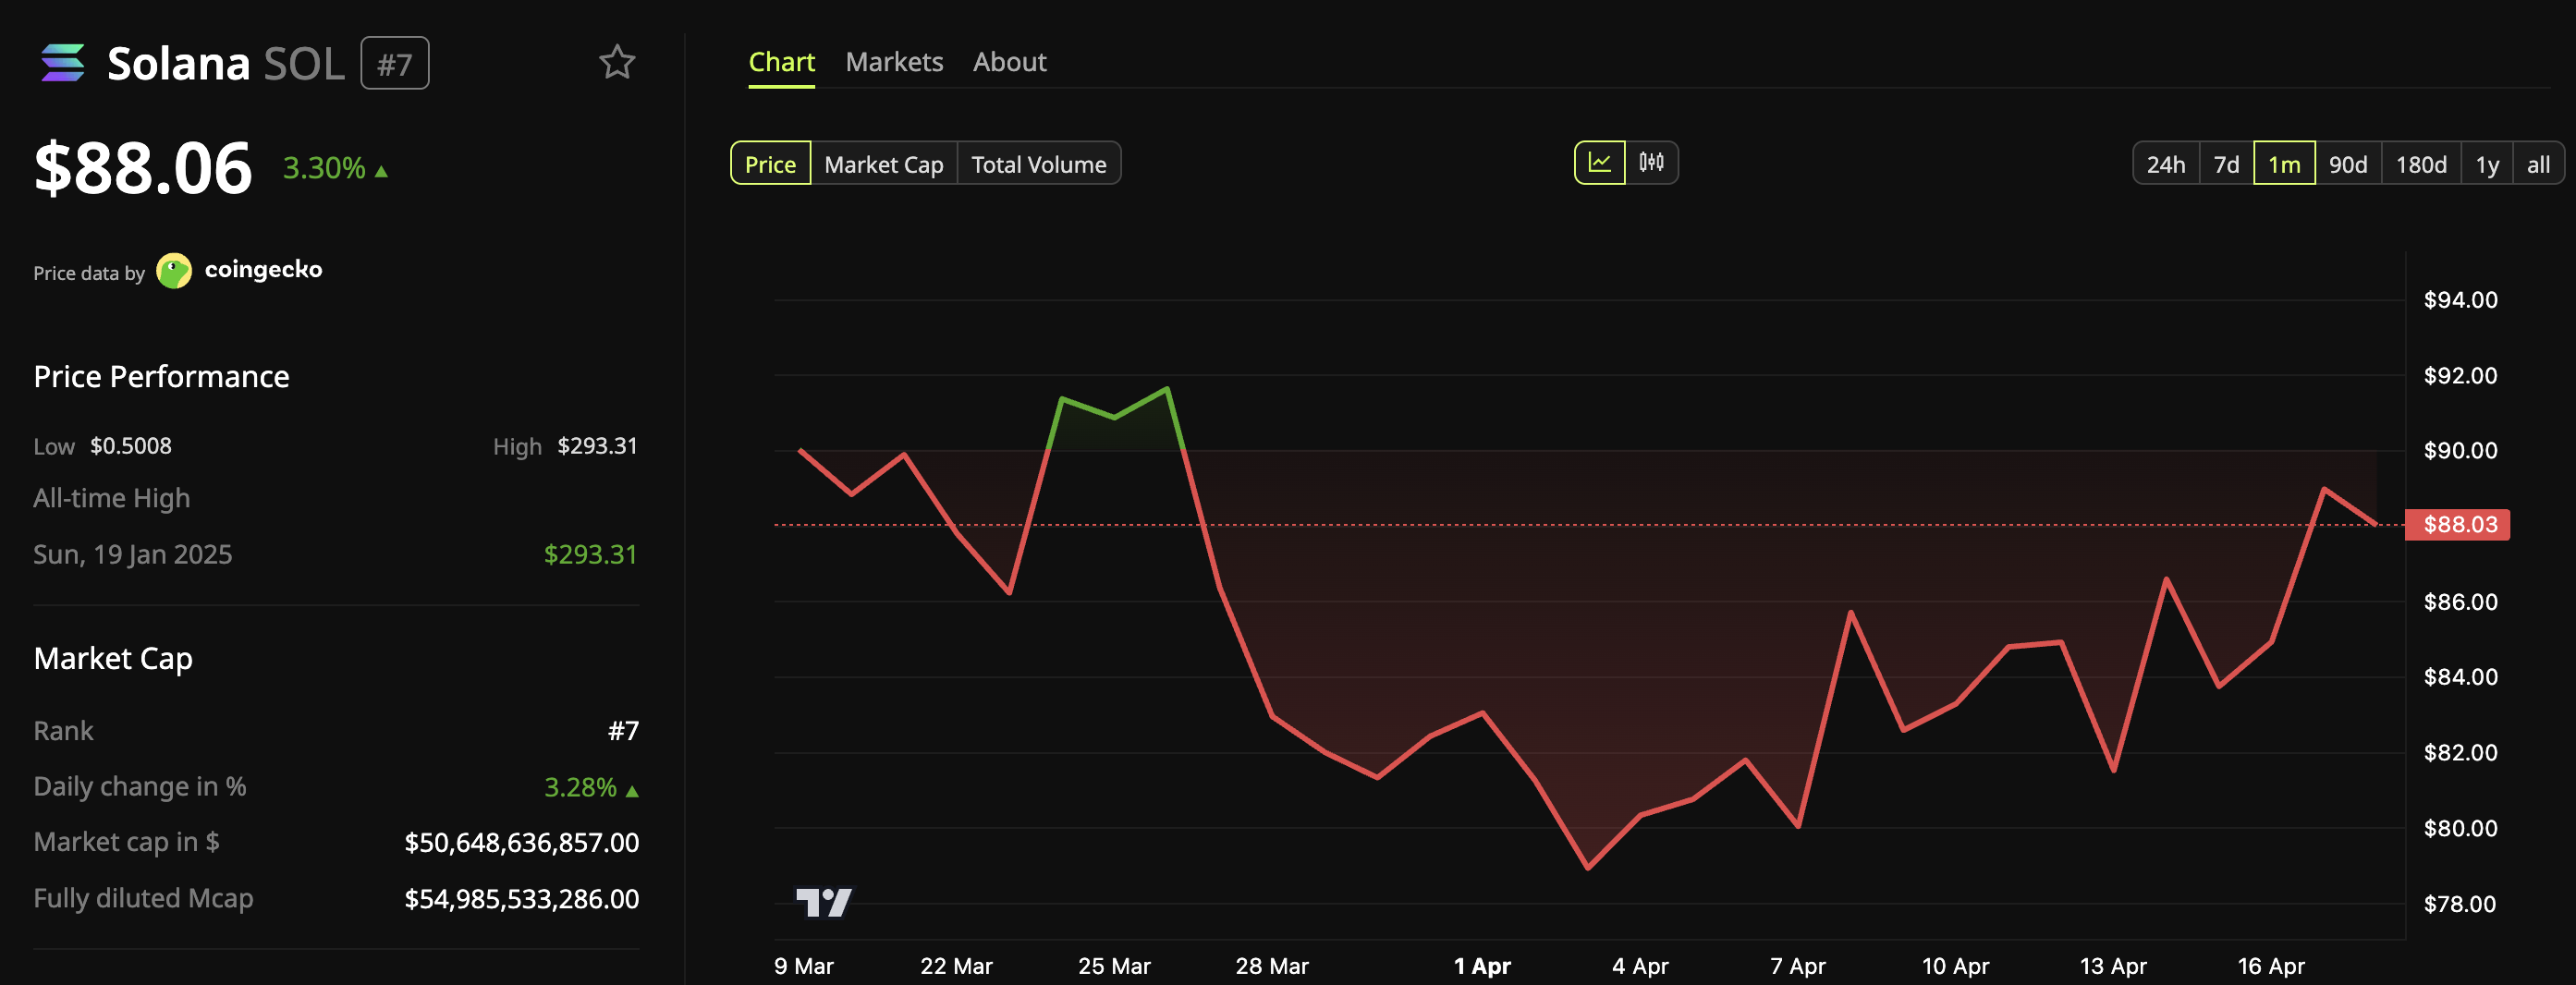Screen dimensions: 2576x985
Task: Click the date Sun, 19 Jan 2025
Action: point(133,554)
